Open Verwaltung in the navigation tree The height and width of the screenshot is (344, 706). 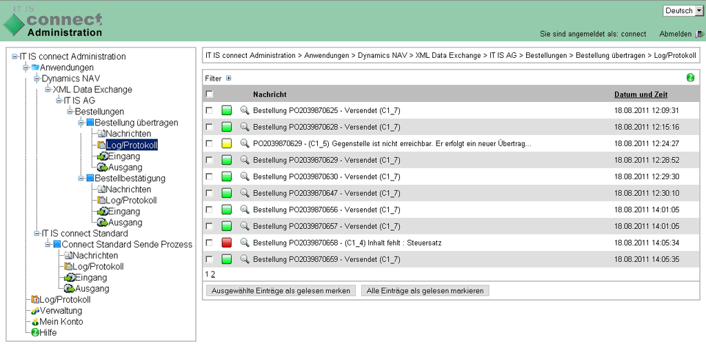tap(61, 311)
